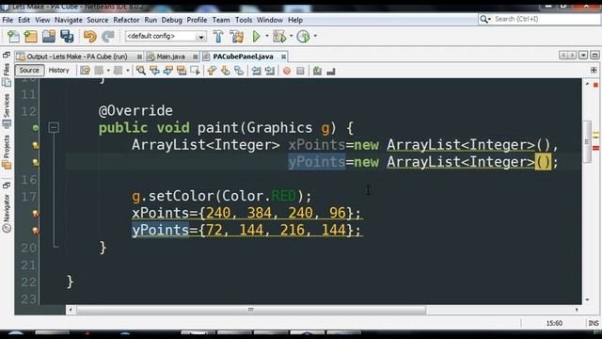602x339 pixels.
Task: Click the Next Bookmark icon
Action: (226, 71)
